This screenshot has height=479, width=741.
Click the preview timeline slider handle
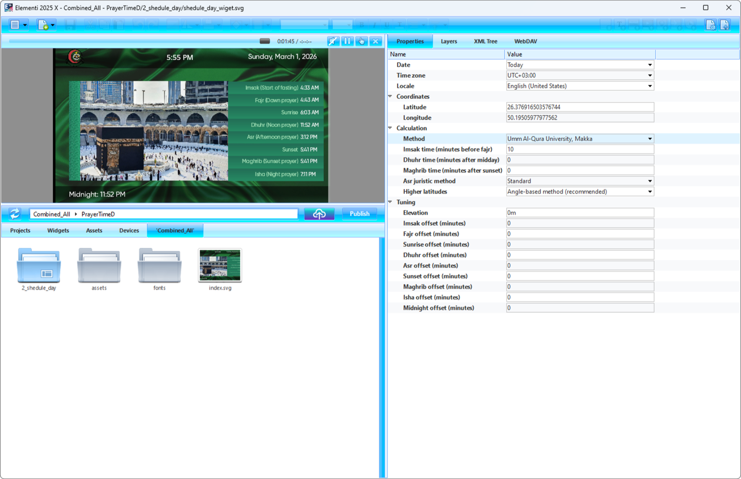click(265, 41)
